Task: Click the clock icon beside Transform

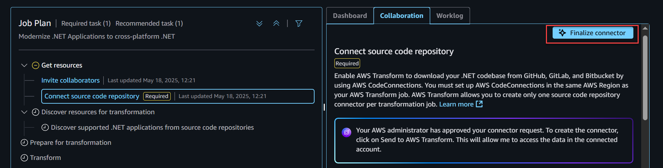Action: click(24, 158)
